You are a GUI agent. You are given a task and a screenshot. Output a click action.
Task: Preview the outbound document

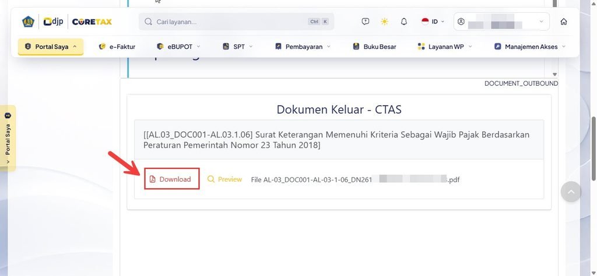tap(224, 179)
